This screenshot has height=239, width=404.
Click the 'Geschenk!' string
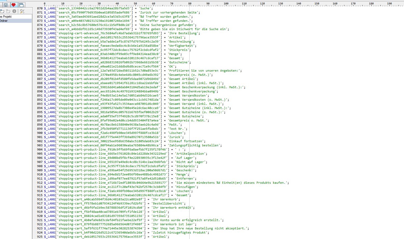click(185, 170)
